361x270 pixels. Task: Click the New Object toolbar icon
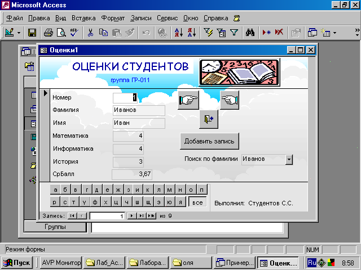pos(325,33)
